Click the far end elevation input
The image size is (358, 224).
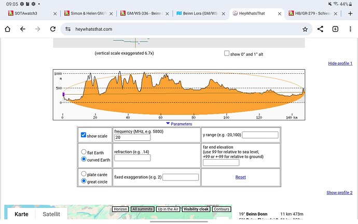[221, 163]
